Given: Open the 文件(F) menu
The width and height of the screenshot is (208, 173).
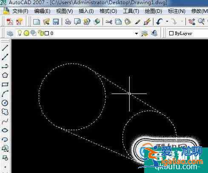Looking at the screenshot, I should (x=20, y=11).
